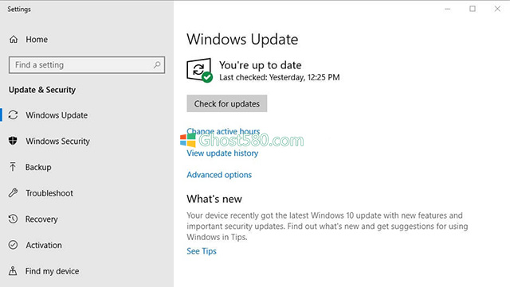This screenshot has height=287, width=510.
Task: Minimize the Settings window
Action: point(448,9)
